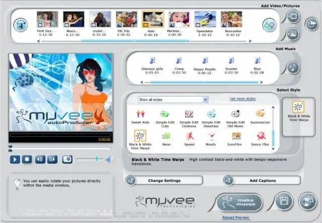Viewport: 322px width, 223px height.
Task: Select Simple Edit Cinema style
Action: (x=189, y=119)
